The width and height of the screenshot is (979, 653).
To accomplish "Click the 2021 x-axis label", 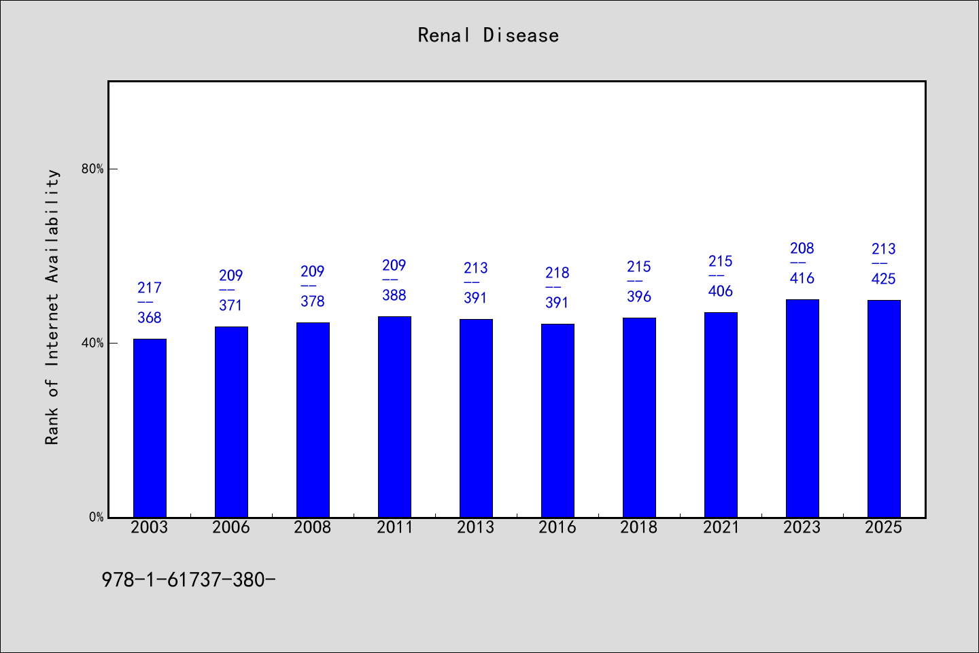I will click(x=721, y=527).
